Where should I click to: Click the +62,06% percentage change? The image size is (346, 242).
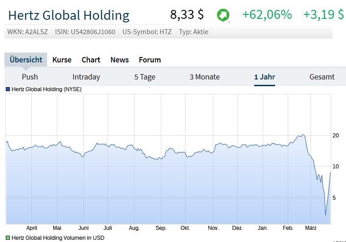(x=267, y=15)
